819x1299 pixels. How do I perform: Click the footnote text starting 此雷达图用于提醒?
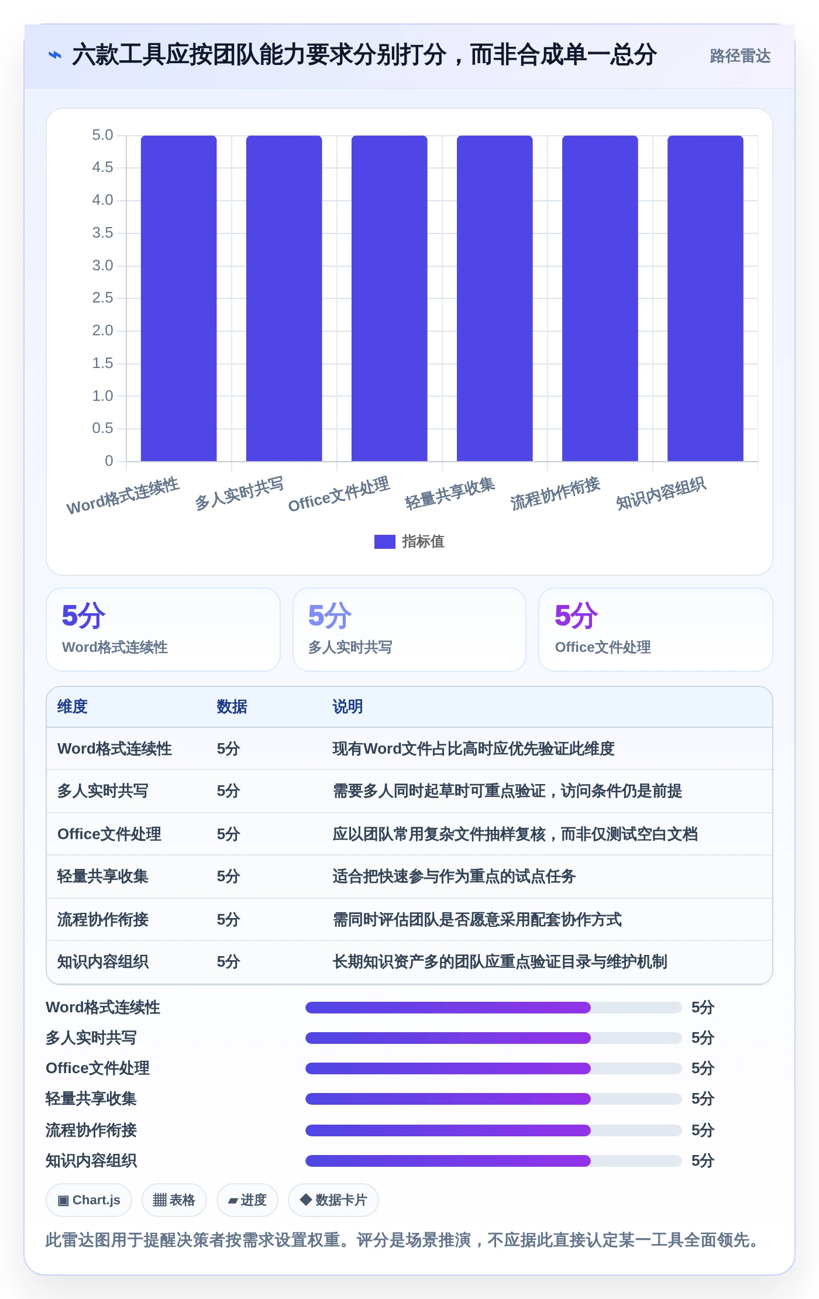click(x=404, y=1240)
